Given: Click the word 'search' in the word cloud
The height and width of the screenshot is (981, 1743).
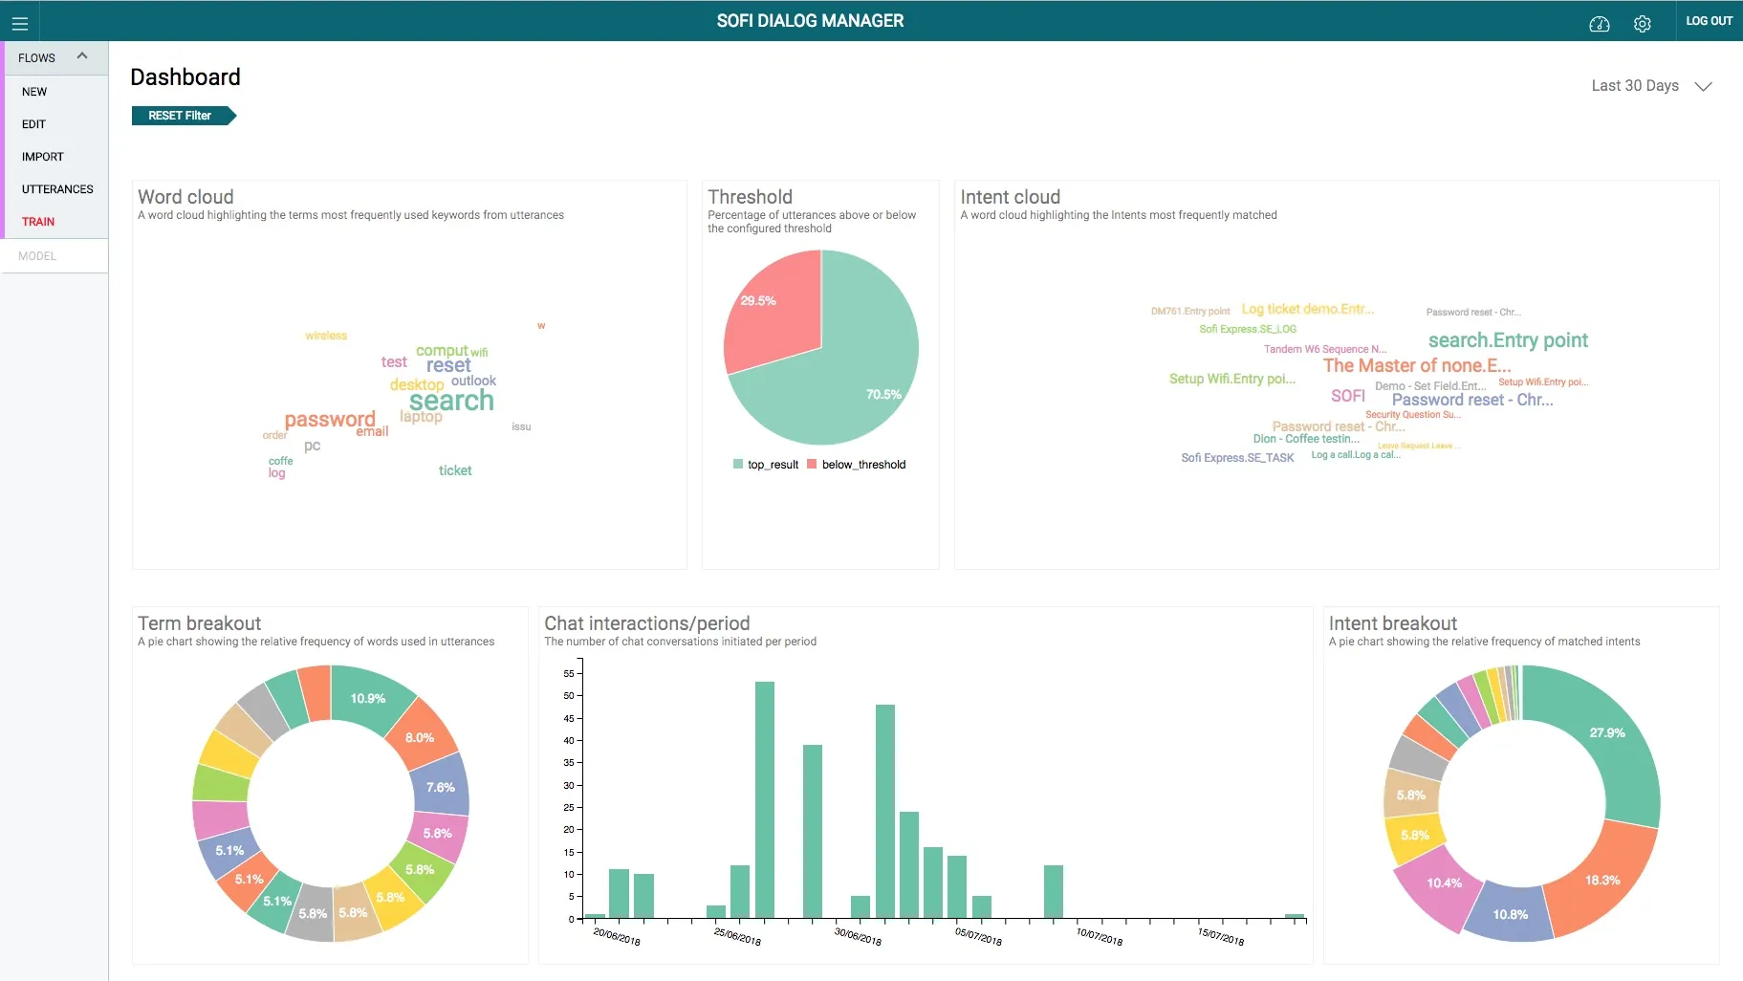Looking at the screenshot, I should pos(451,401).
